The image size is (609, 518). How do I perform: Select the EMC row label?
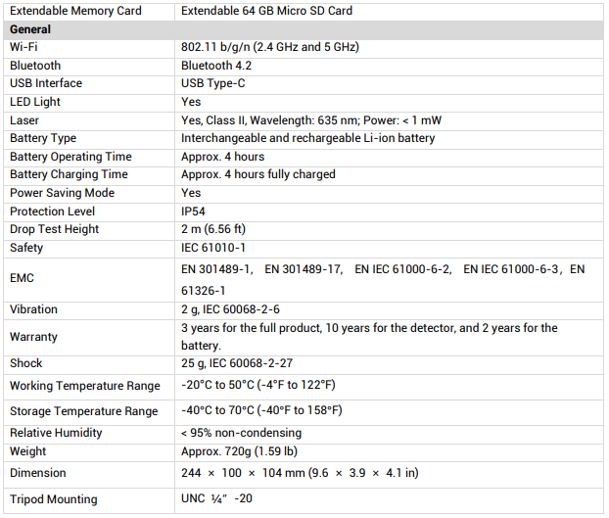click(x=23, y=278)
